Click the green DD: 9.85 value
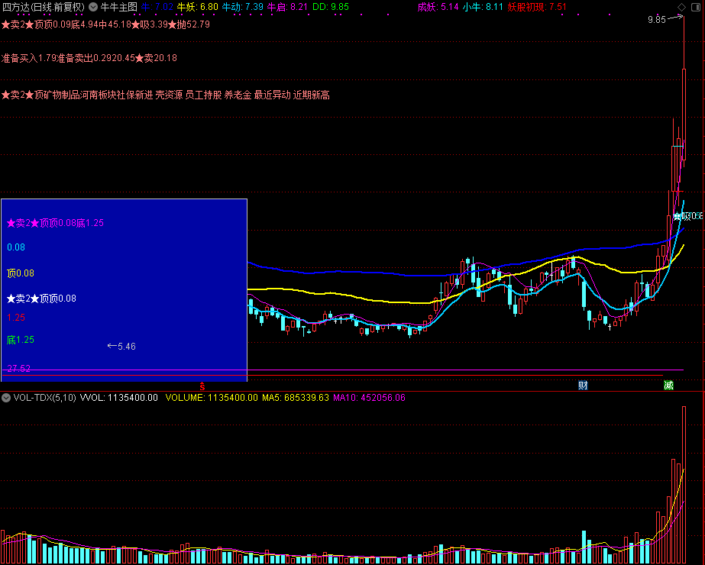This screenshot has height=565, width=705. 331,7
